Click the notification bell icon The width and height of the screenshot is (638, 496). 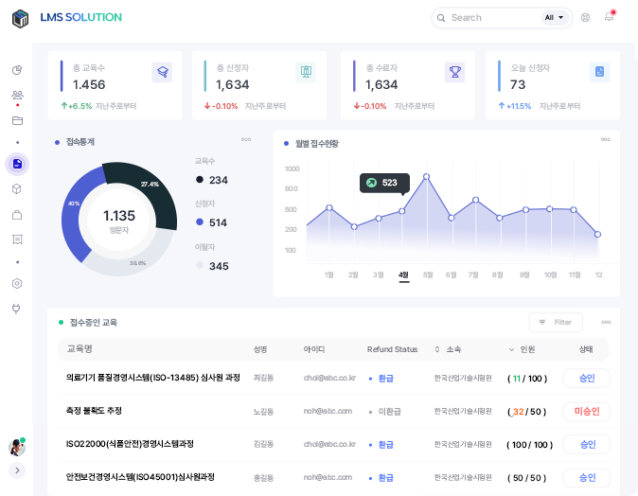coord(609,17)
